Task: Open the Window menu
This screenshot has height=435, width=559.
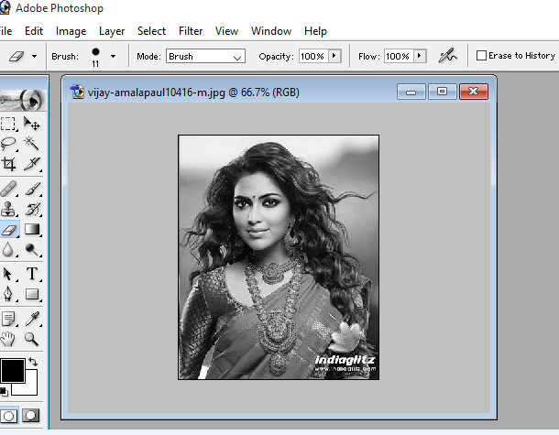Action: 271,31
